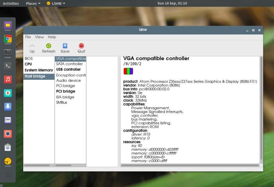Screen dimensions: 274x187
Task: Open the teal software installer dock icon
Action: point(8,93)
